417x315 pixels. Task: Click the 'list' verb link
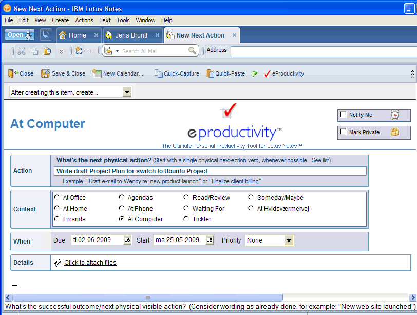(326, 160)
